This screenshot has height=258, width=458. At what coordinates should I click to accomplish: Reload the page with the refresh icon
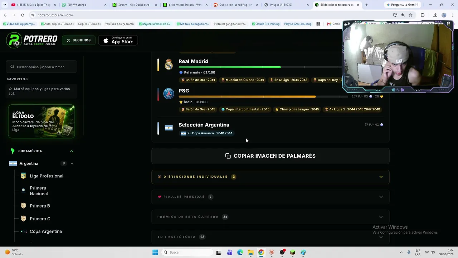[x=23, y=15]
